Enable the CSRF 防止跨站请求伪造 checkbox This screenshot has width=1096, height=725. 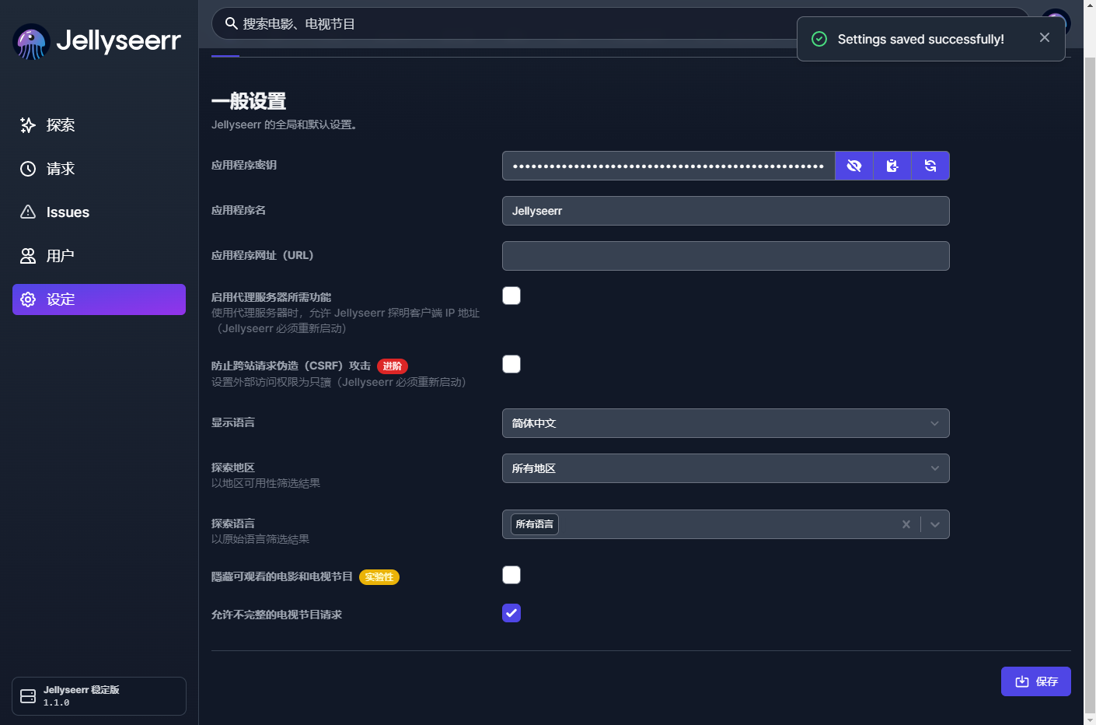(511, 364)
